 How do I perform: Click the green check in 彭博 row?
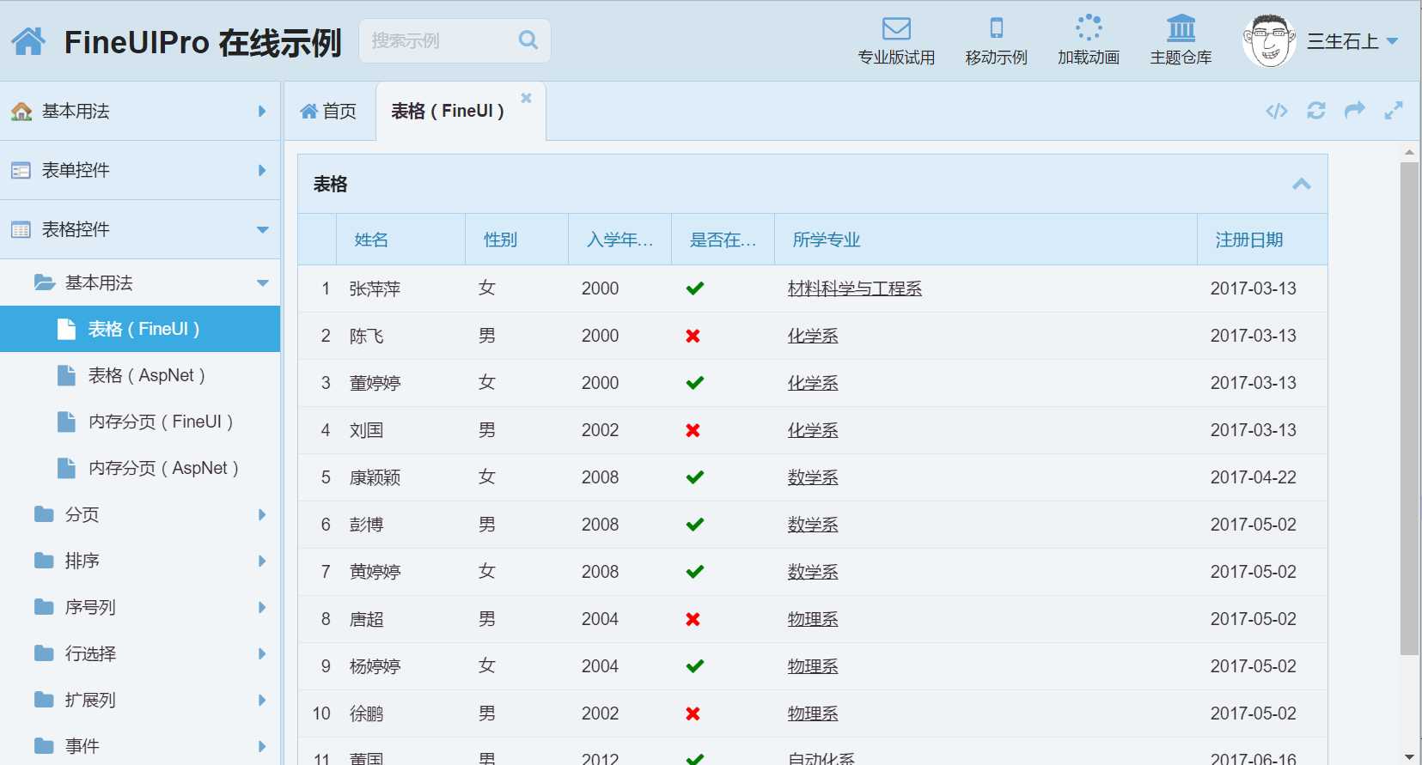(695, 525)
